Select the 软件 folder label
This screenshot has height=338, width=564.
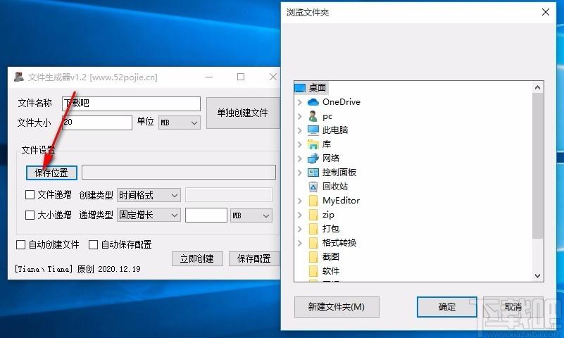pos(331,271)
